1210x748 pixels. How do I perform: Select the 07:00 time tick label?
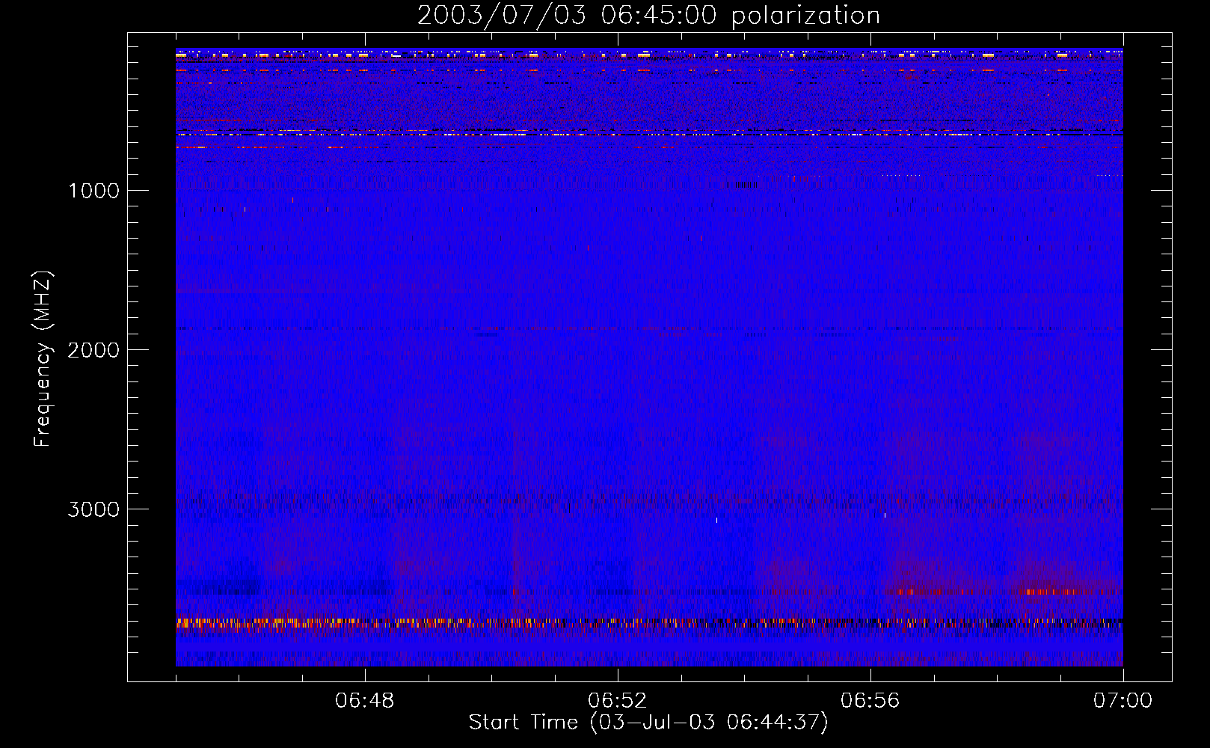(x=1123, y=701)
